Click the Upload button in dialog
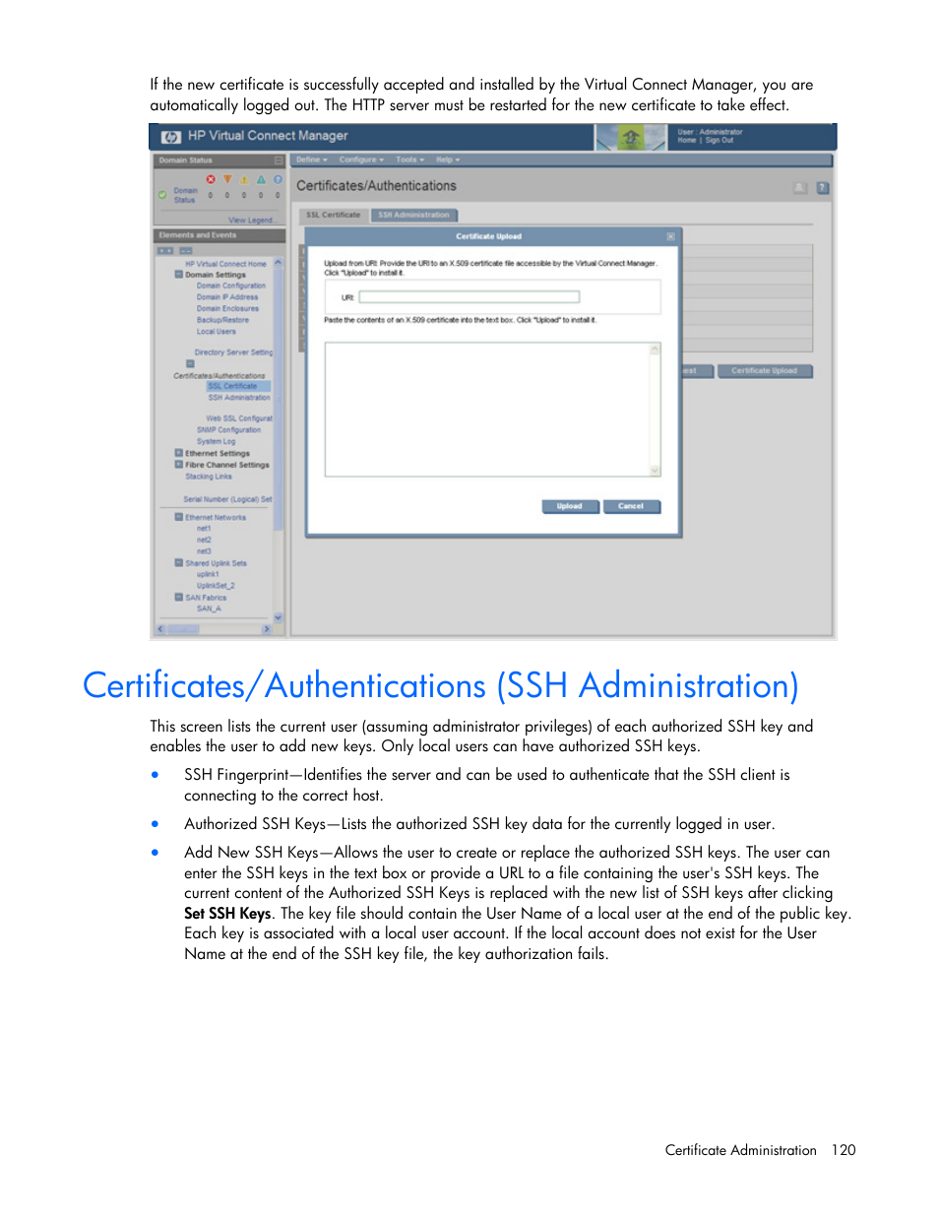The image size is (939, 1216). 570,506
